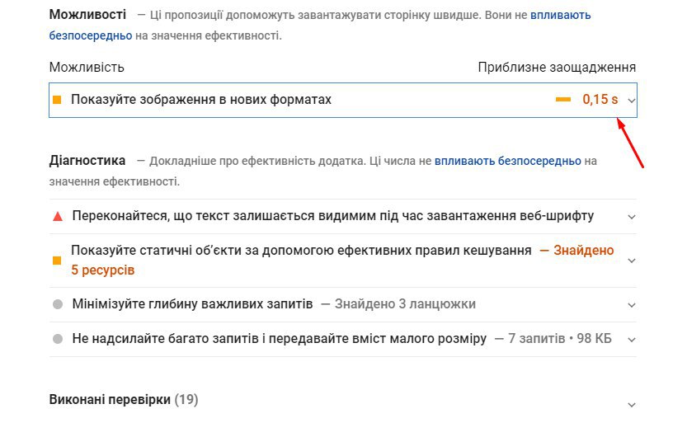Expand the passed audits (19) chevron
The height and width of the screenshot is (437, 687).
point(631,405)
